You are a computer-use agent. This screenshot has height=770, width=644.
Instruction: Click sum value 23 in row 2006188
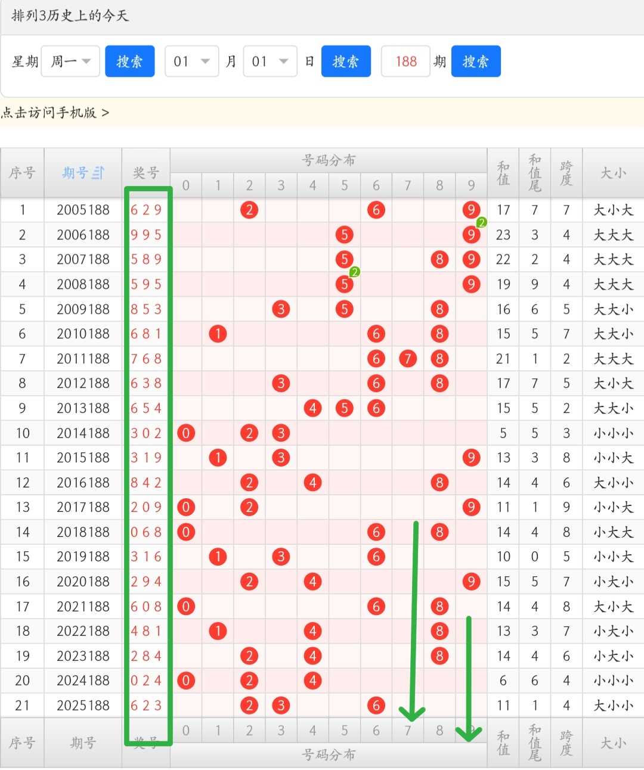click(x=503, y=235)
